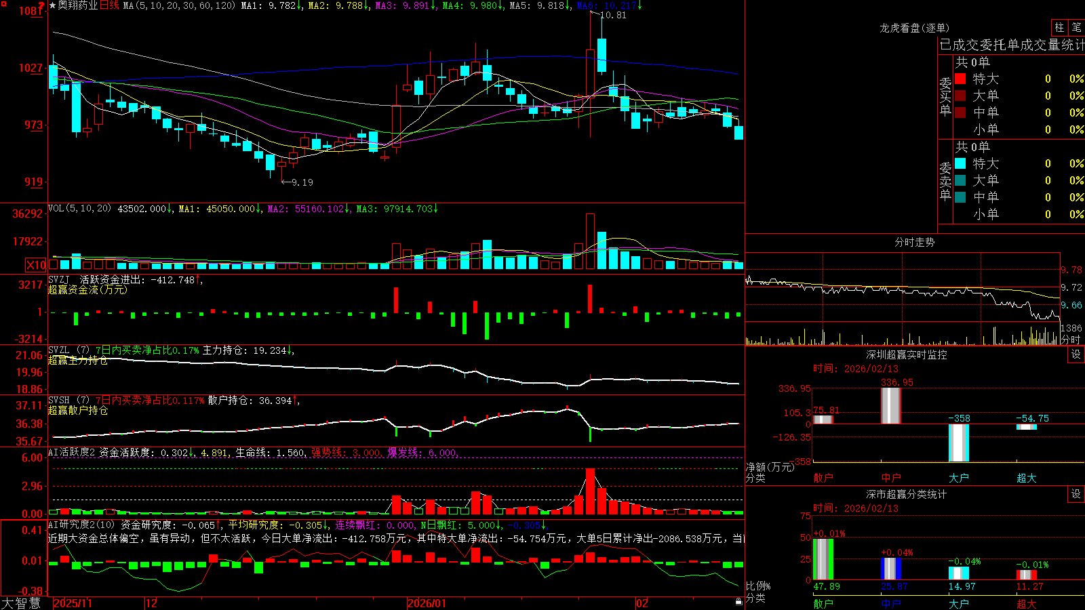Click the cyan 特大 sell-order swatch
This screenshot has height=610, width=1085.
(960, 163)
